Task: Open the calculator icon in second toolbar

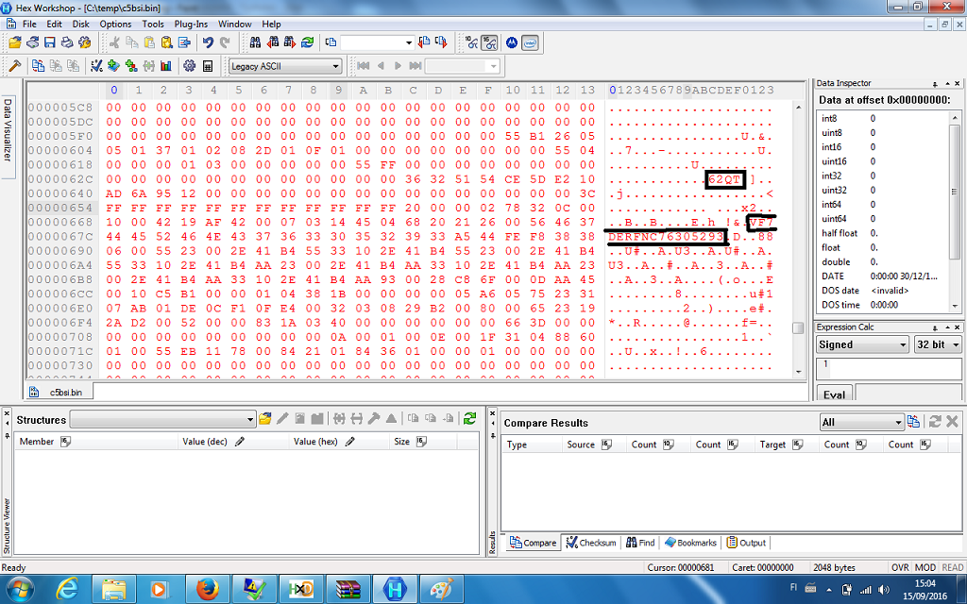Action: click(x=208, y=66)
